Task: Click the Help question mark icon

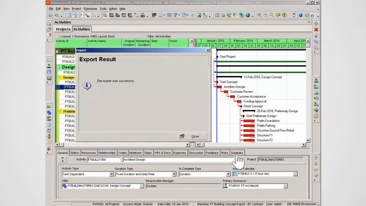Action: click(x=284, y=15)
